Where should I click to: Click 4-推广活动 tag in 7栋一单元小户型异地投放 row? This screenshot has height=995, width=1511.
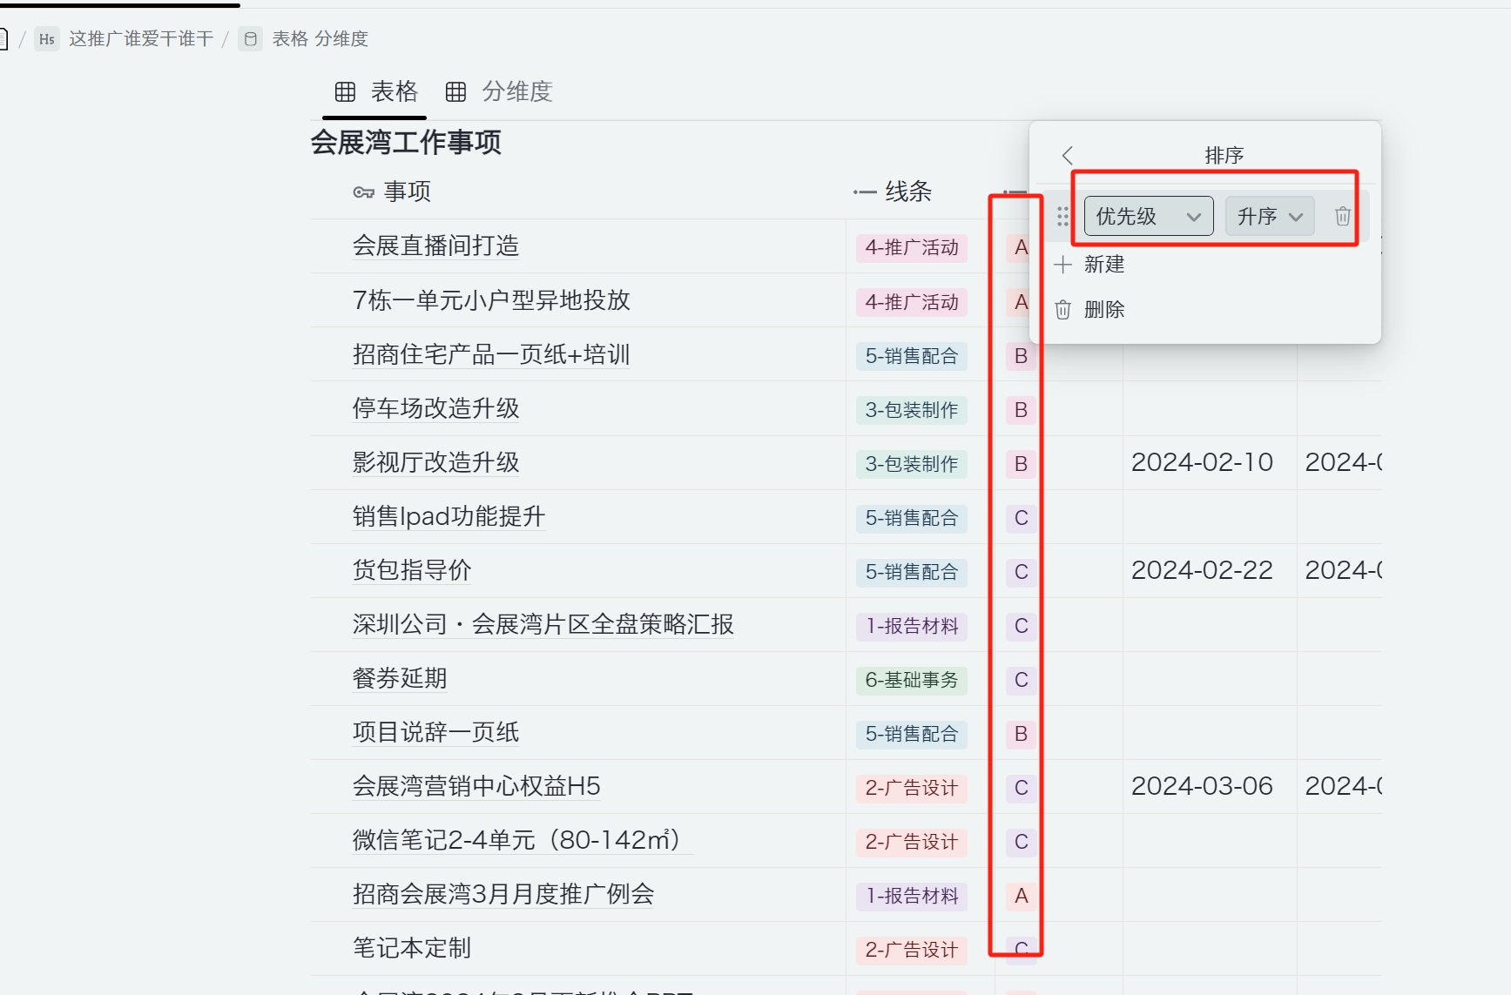click(x=912, y=302)
